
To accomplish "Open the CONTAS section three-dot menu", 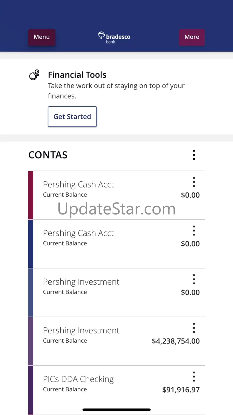I will point(194,155).
